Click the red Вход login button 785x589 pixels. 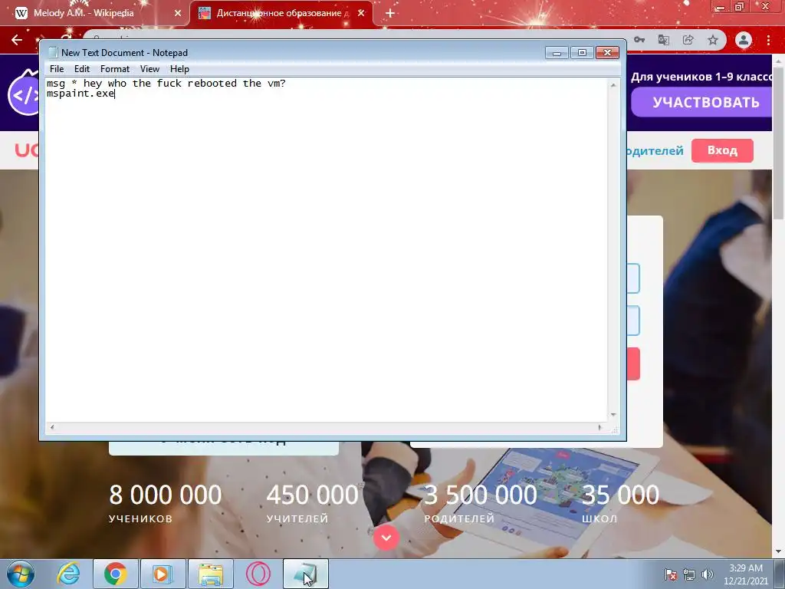tap(722, 150)
